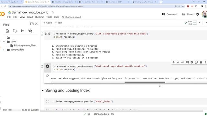Switch to Eric Jorgenson Almanack tab

[145, 2]
